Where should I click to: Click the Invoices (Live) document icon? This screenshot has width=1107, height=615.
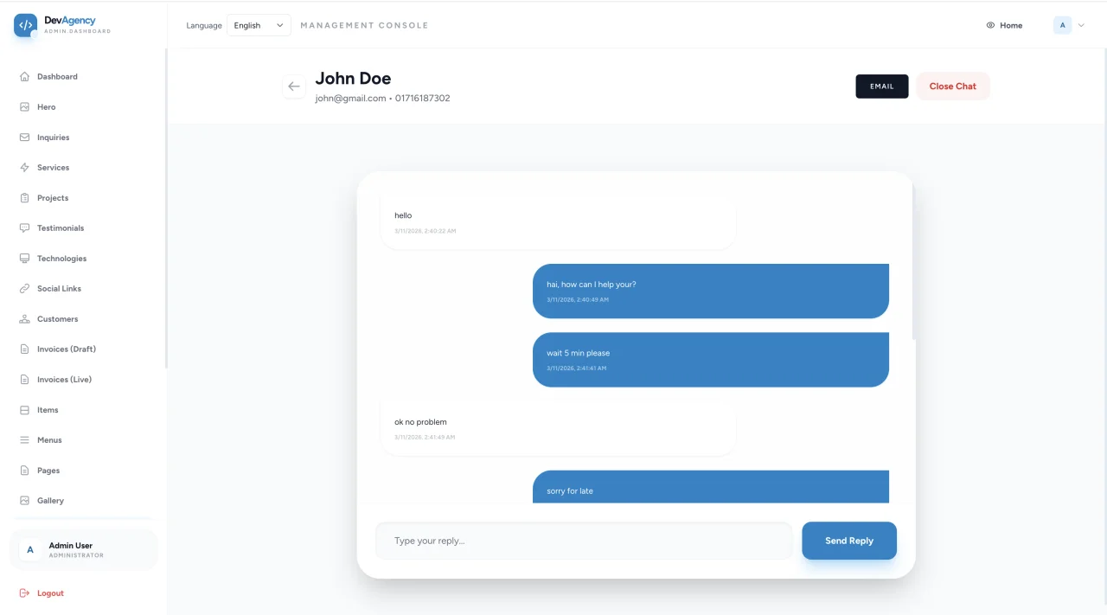(x=24, y=380)
